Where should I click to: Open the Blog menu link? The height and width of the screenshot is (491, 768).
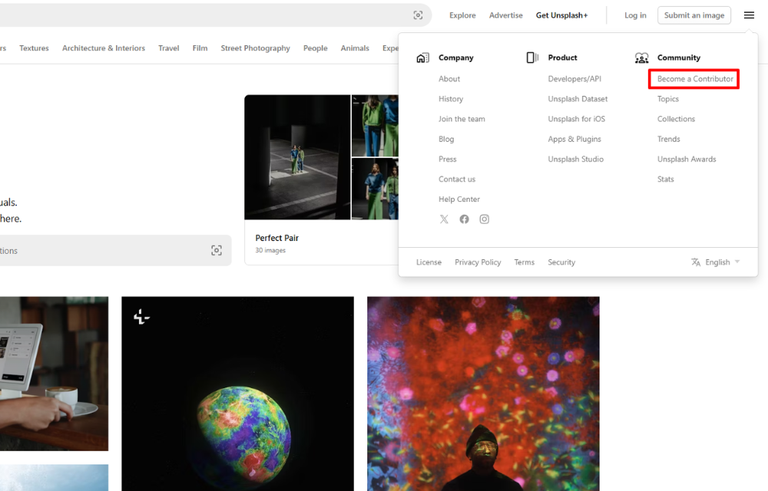point(446,139)
